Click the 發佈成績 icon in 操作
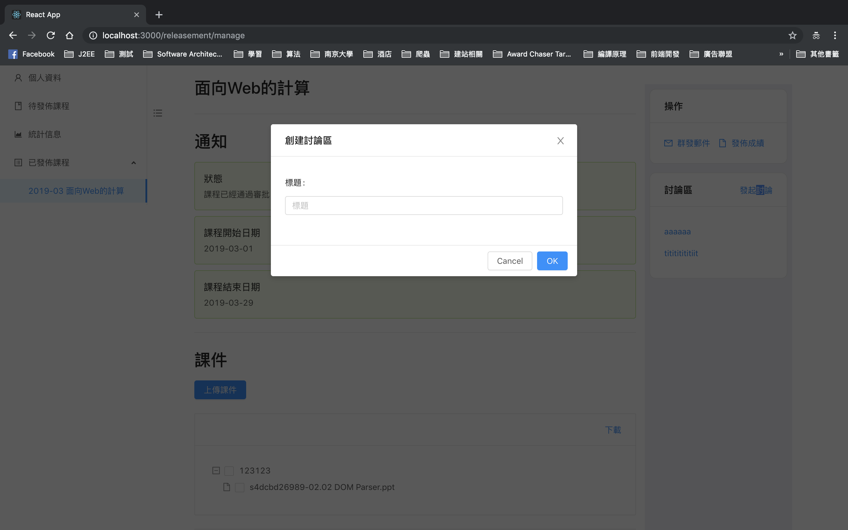 (x=722, y=142)
